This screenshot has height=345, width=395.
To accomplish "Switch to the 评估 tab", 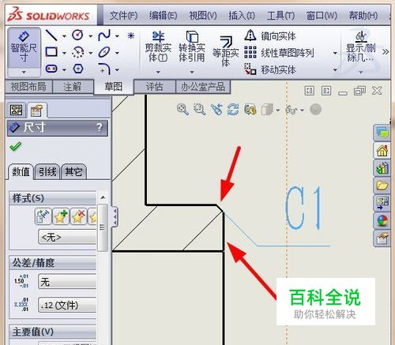I will (154, 87).
